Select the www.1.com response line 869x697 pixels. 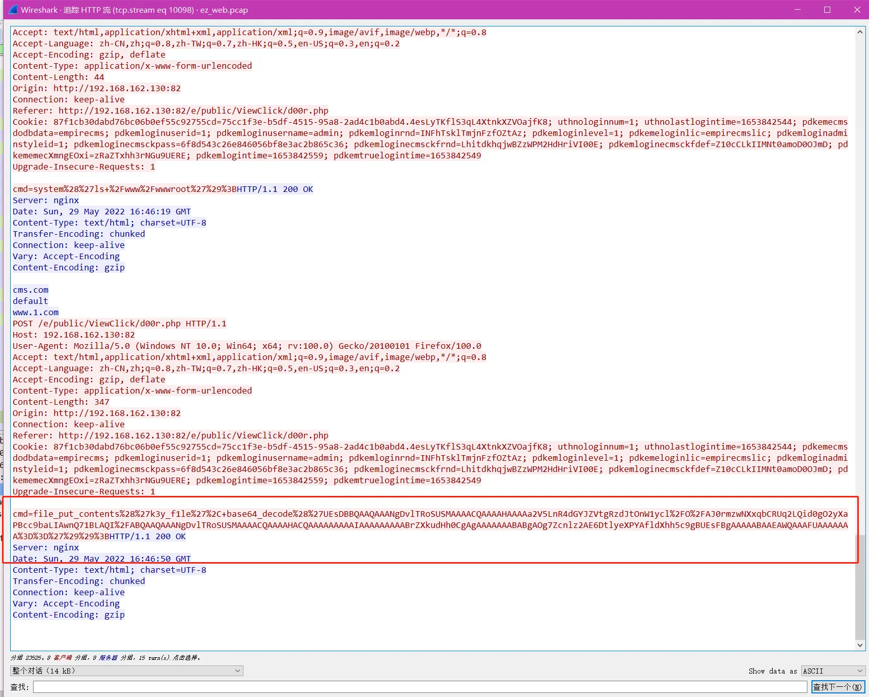point(36,312)
